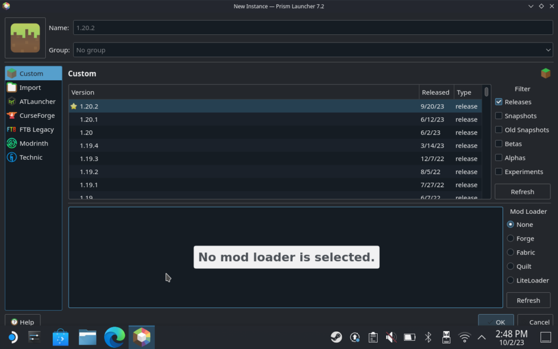
Task: Select version 1.20.1 row
Action: (275, 119)
